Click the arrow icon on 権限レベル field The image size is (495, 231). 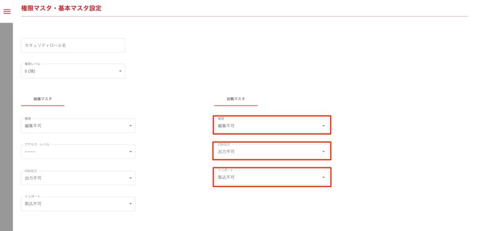(x=120, y=71)
